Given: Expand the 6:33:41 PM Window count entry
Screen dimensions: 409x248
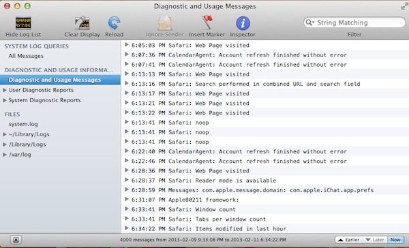Looking at the screenshot, I should [x=127, y=209].
